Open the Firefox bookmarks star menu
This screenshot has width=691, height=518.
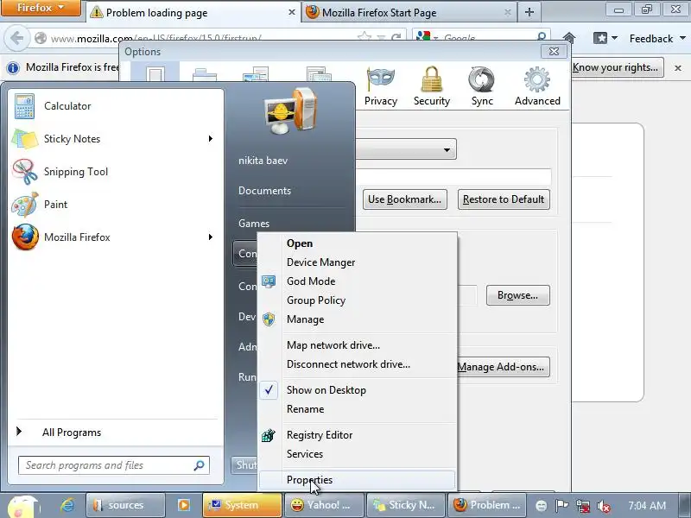point(605,38)
